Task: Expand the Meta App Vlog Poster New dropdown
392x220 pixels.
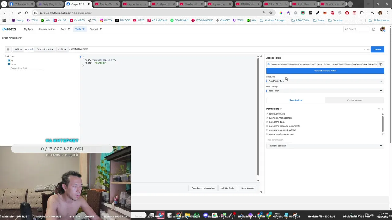Action: click(325, 81)
